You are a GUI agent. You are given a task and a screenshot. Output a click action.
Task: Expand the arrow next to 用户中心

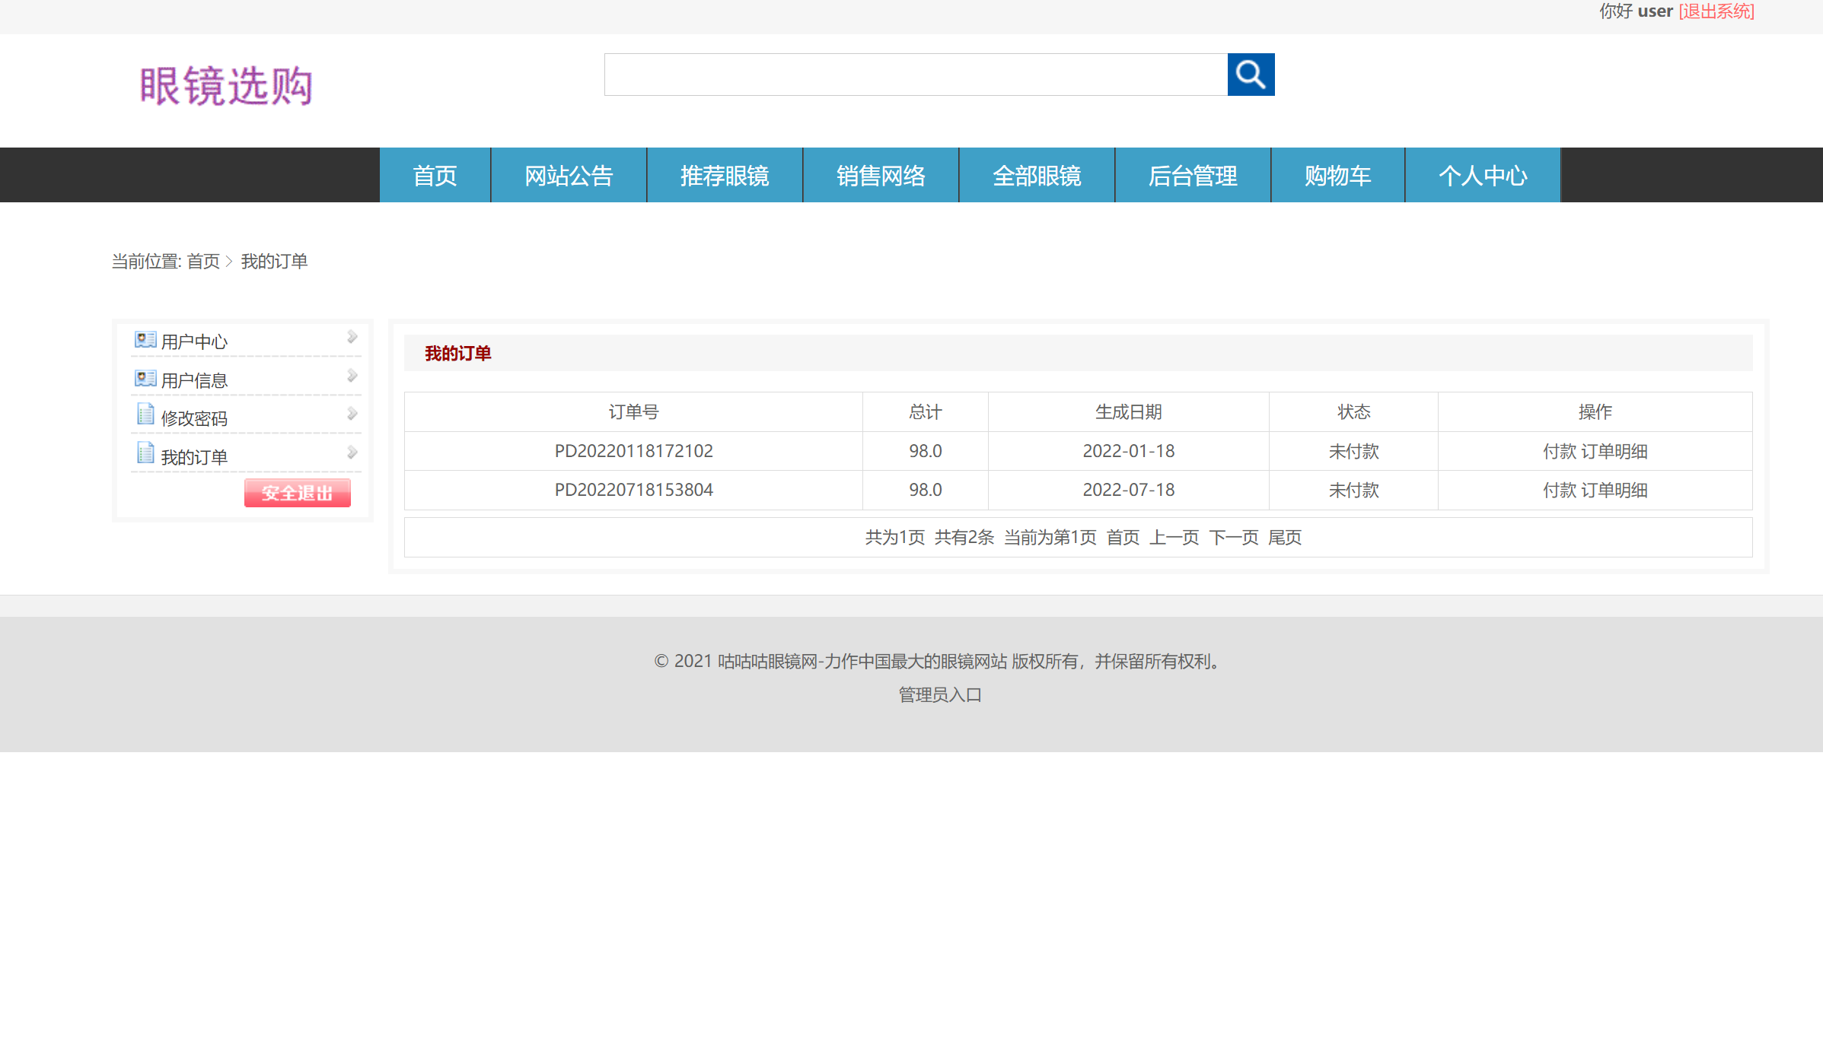(351, 337)
